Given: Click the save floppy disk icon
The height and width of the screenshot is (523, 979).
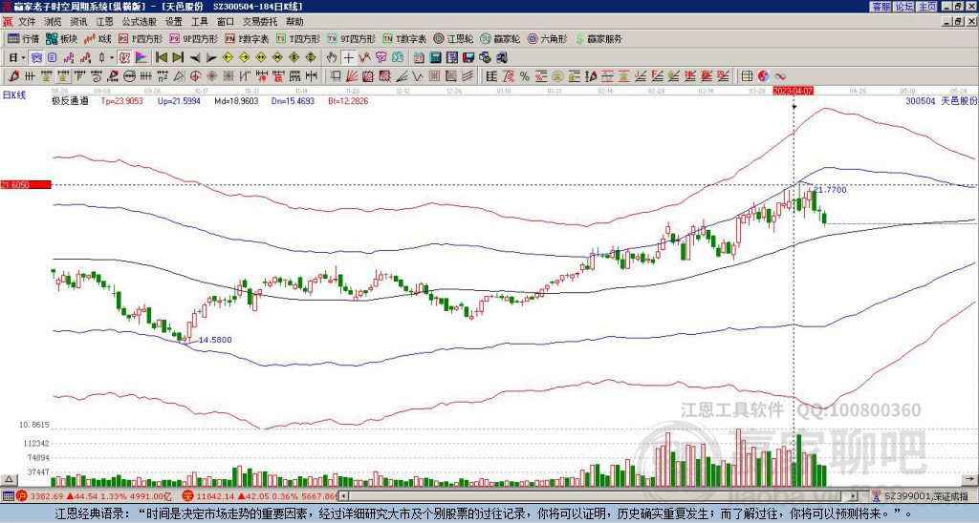Looking at the screenshot, I should [x=468, y=57].
